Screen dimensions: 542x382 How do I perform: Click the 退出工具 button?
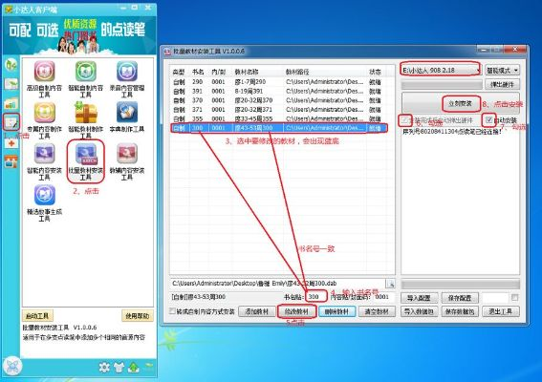click(x=500, y=311)
